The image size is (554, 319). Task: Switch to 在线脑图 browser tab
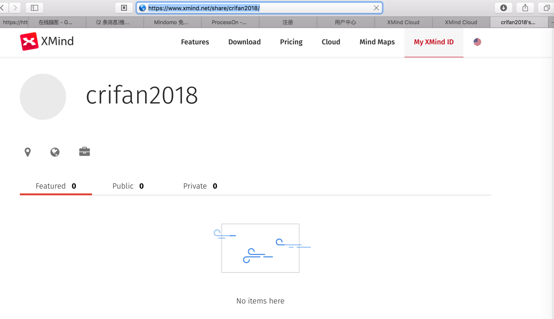[57, 22]
